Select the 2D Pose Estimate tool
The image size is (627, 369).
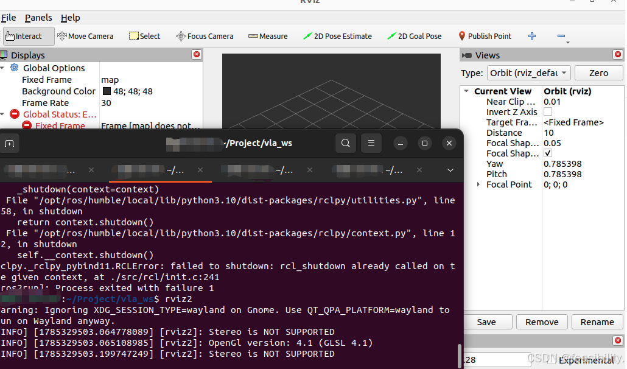coord(337,36)
